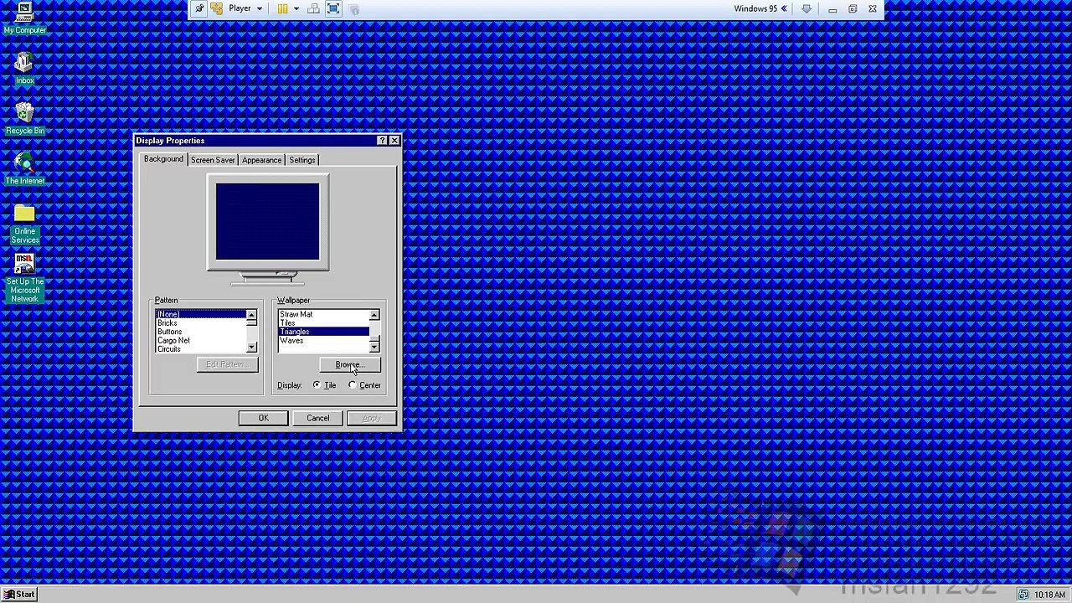This screenshot has width=1072, height=603.
Task: Select the (None) pattern entry
Action: click(201, 314)
